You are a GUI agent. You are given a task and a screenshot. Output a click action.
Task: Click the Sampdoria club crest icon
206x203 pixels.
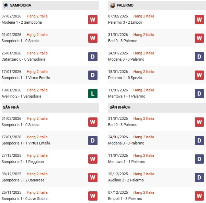pos(5,5)
